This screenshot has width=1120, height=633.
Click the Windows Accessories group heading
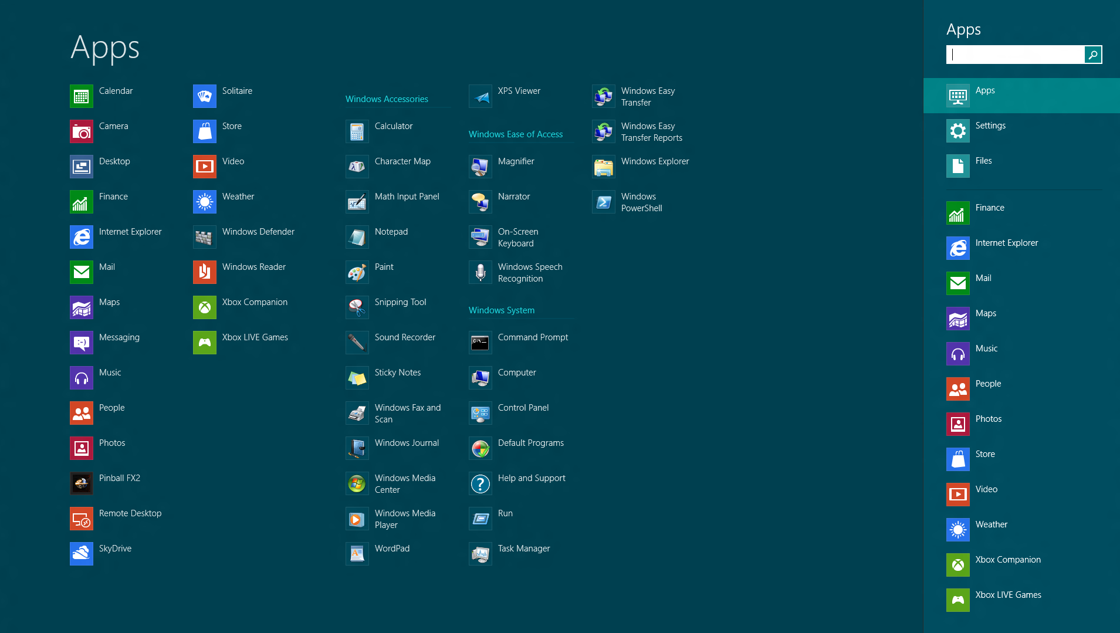click(x=387, y=99)
